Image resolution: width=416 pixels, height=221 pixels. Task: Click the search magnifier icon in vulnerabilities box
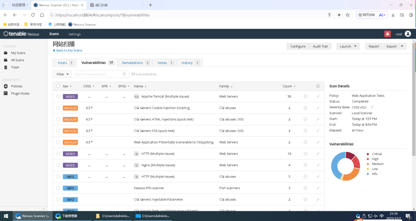[x=125, y=74]
